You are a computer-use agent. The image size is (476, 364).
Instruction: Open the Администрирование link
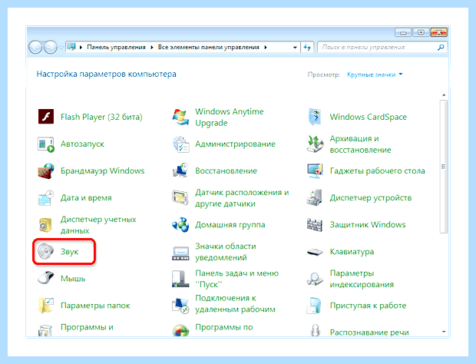235,144
